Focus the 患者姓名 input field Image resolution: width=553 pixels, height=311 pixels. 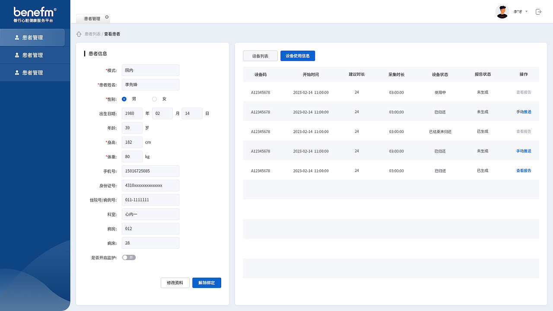click(150, 85)
